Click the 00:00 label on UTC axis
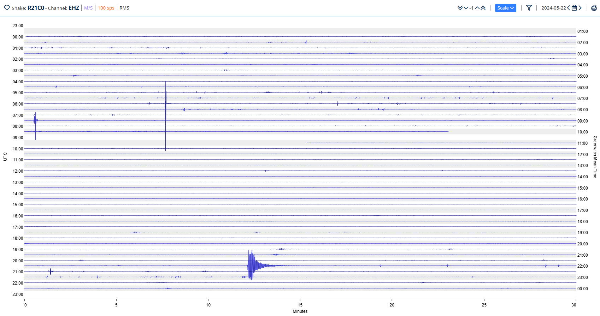The image size is (600, 316). tap(18, 37)
